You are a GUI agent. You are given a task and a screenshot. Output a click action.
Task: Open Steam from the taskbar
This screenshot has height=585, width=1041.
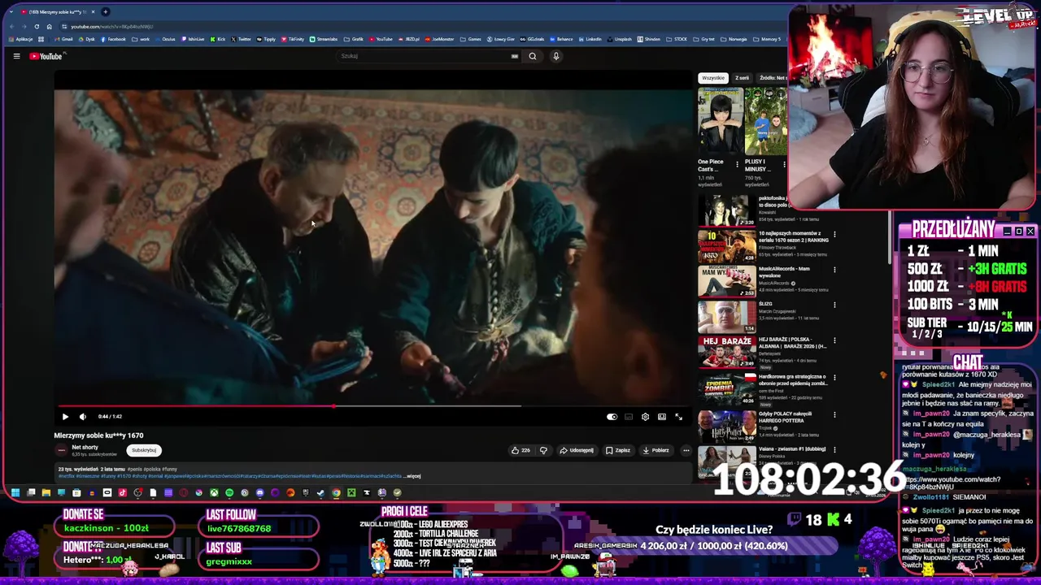(x=320, y=492)
